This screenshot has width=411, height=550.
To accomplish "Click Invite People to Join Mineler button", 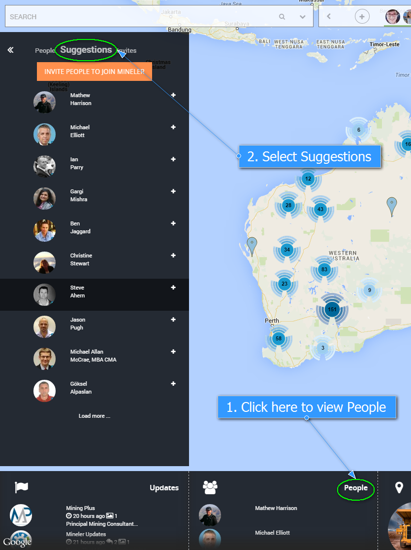I will pyautogui.click(x=95, y=72).
